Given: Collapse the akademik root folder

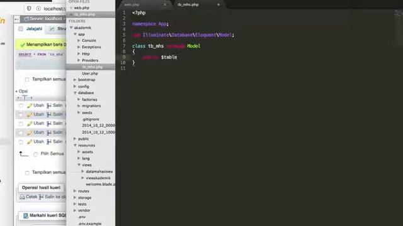Looking at the screenshot, I should pyautogui.click(x=71, y=28).
